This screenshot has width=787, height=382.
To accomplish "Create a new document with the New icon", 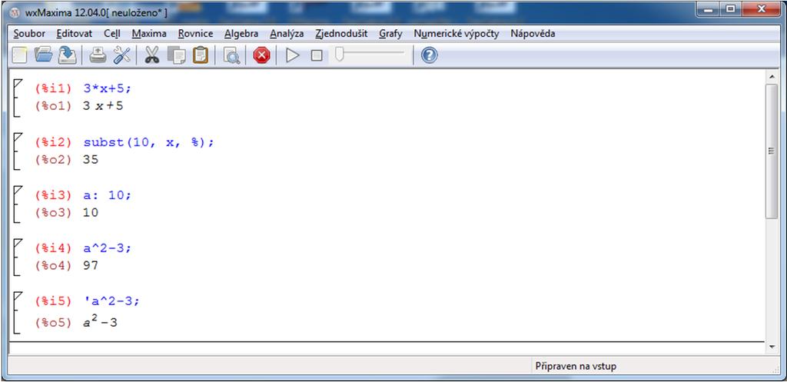I will tap(19, 55).
